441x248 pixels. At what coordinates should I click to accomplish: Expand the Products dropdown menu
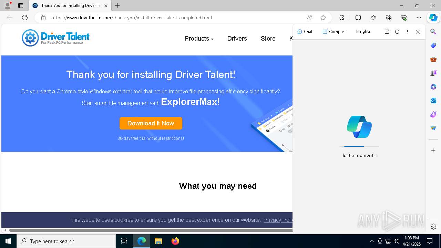pyautogui.click(x=199, y=39)
